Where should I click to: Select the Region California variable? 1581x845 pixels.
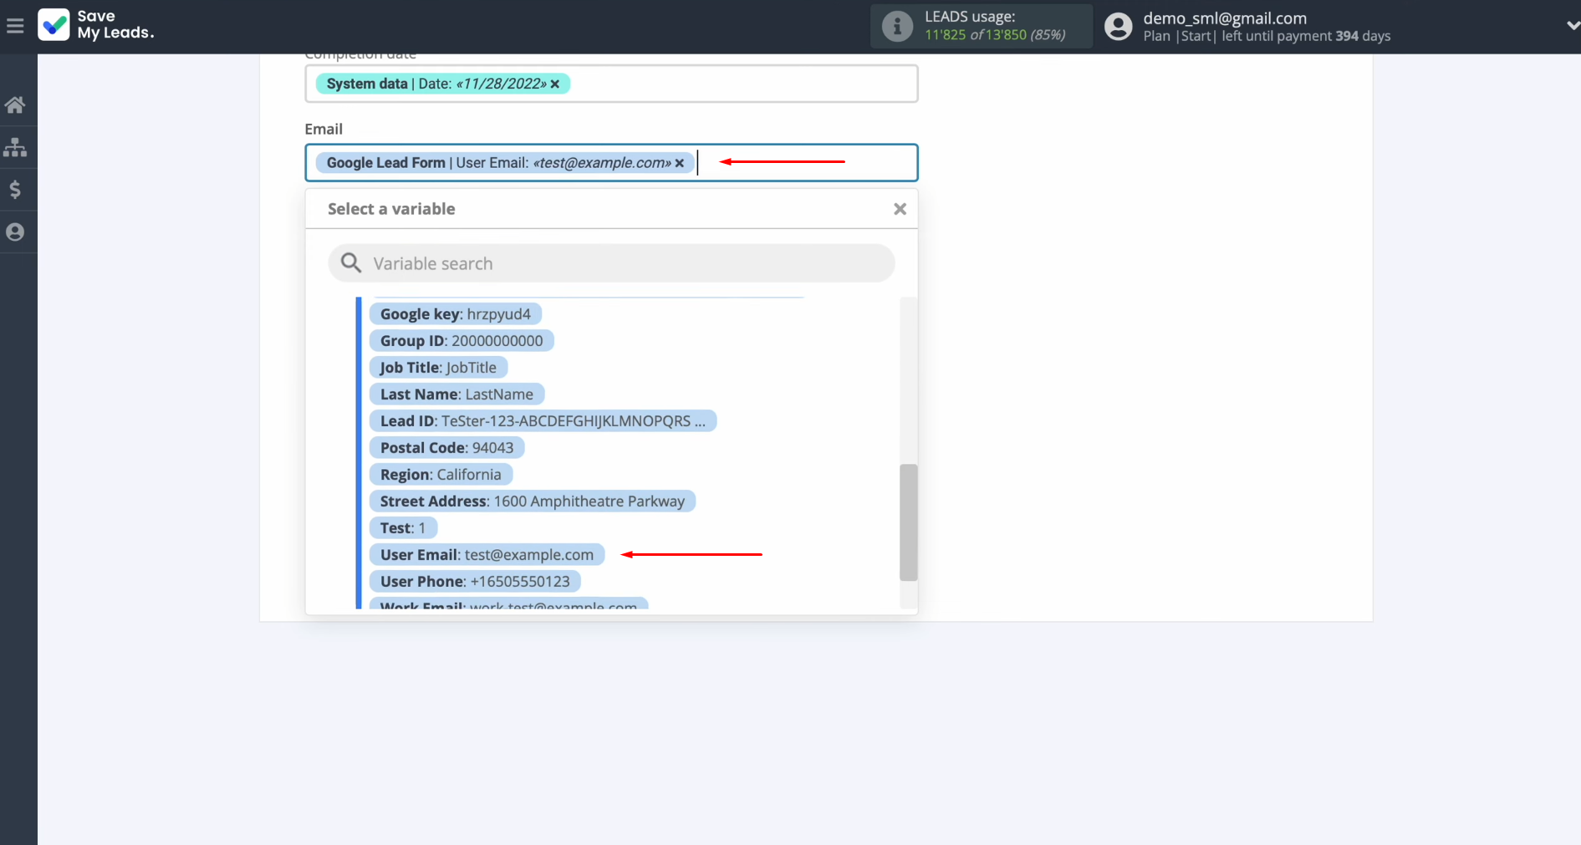click(x=441, y=475)
